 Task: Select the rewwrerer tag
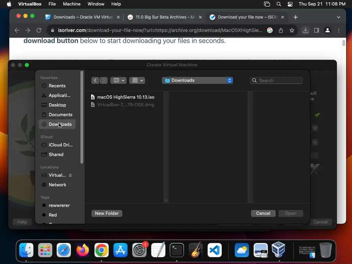click(57, 206)
